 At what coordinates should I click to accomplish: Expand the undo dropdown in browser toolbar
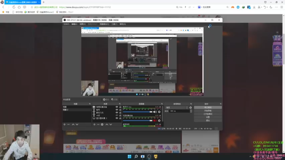[x=267, y=7]
